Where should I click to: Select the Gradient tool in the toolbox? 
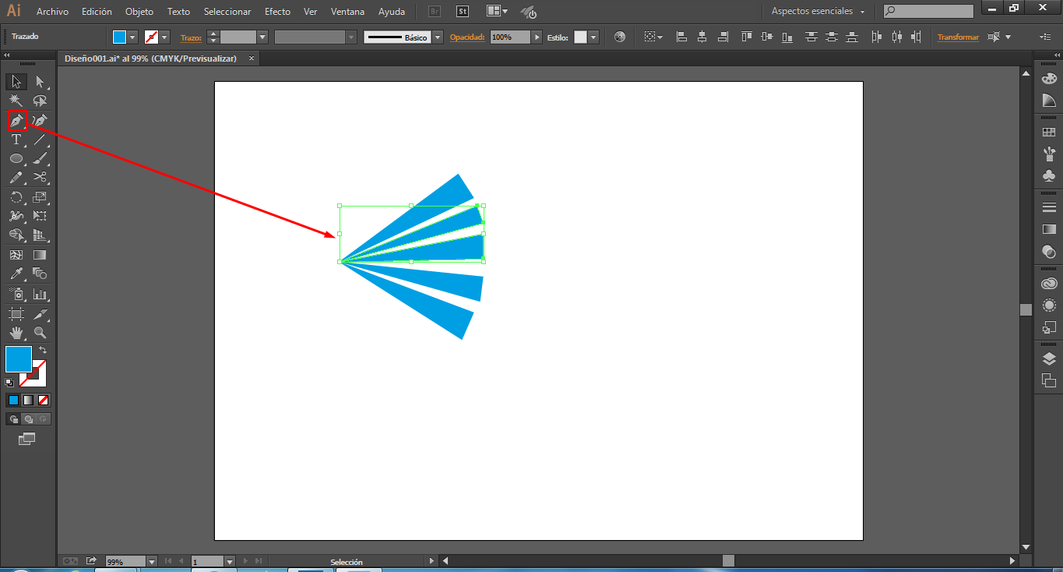[x=40, y=255]
